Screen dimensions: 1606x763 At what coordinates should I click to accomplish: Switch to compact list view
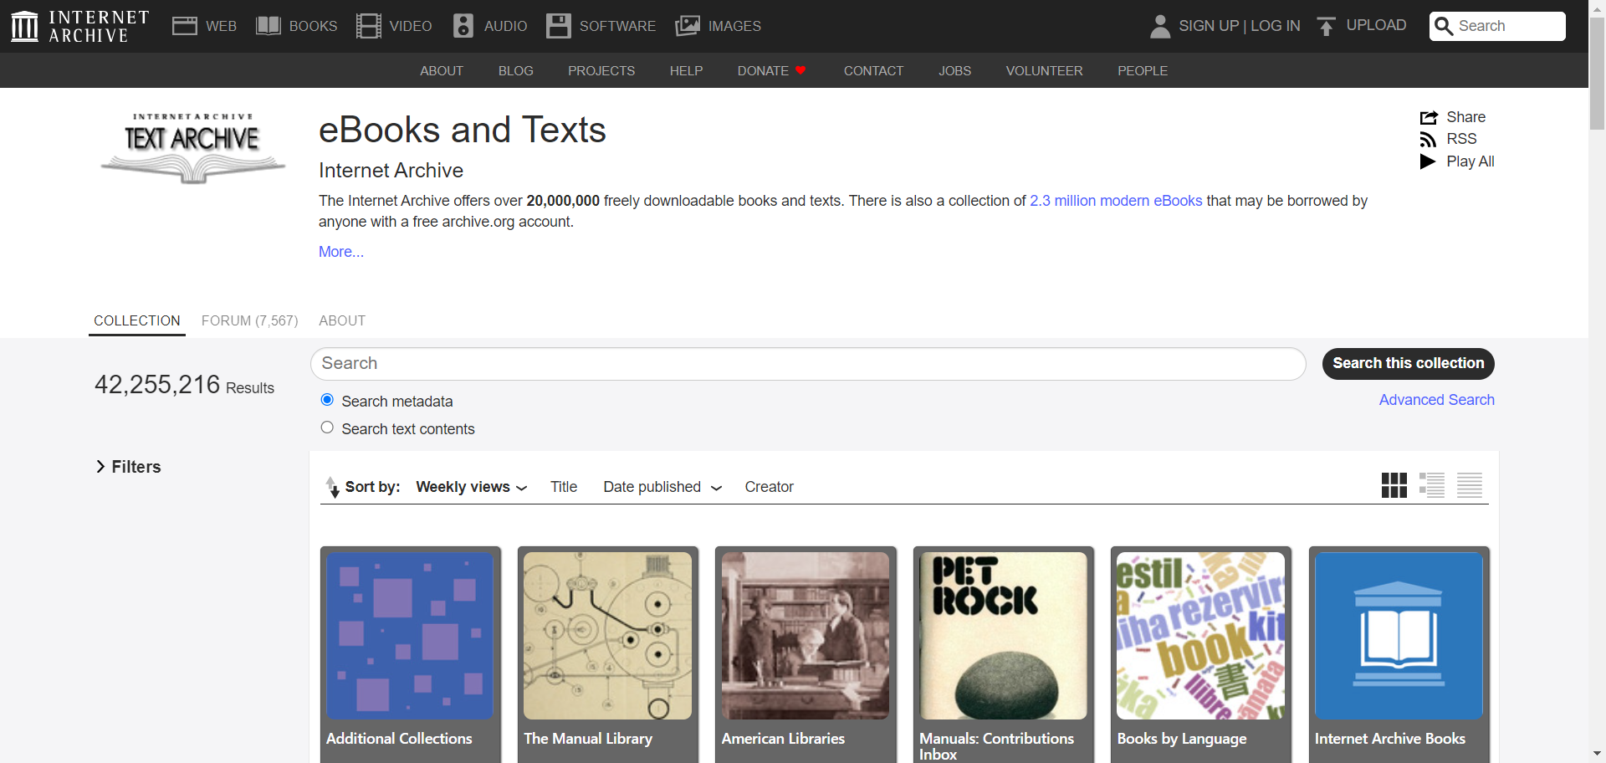pos(1469,485)
